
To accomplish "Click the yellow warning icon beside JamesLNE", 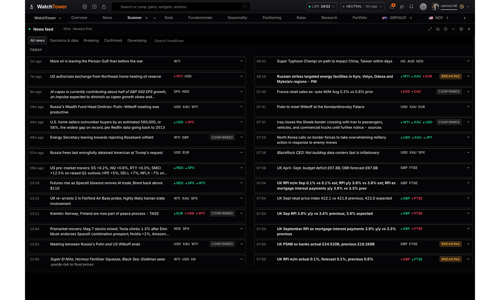I will pos(462,7).
